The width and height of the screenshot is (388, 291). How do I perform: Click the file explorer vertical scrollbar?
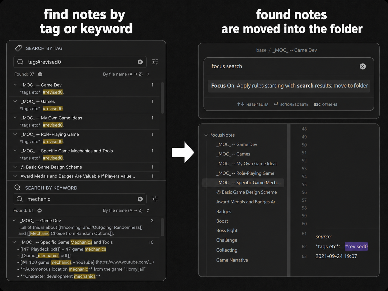(289, 200)
